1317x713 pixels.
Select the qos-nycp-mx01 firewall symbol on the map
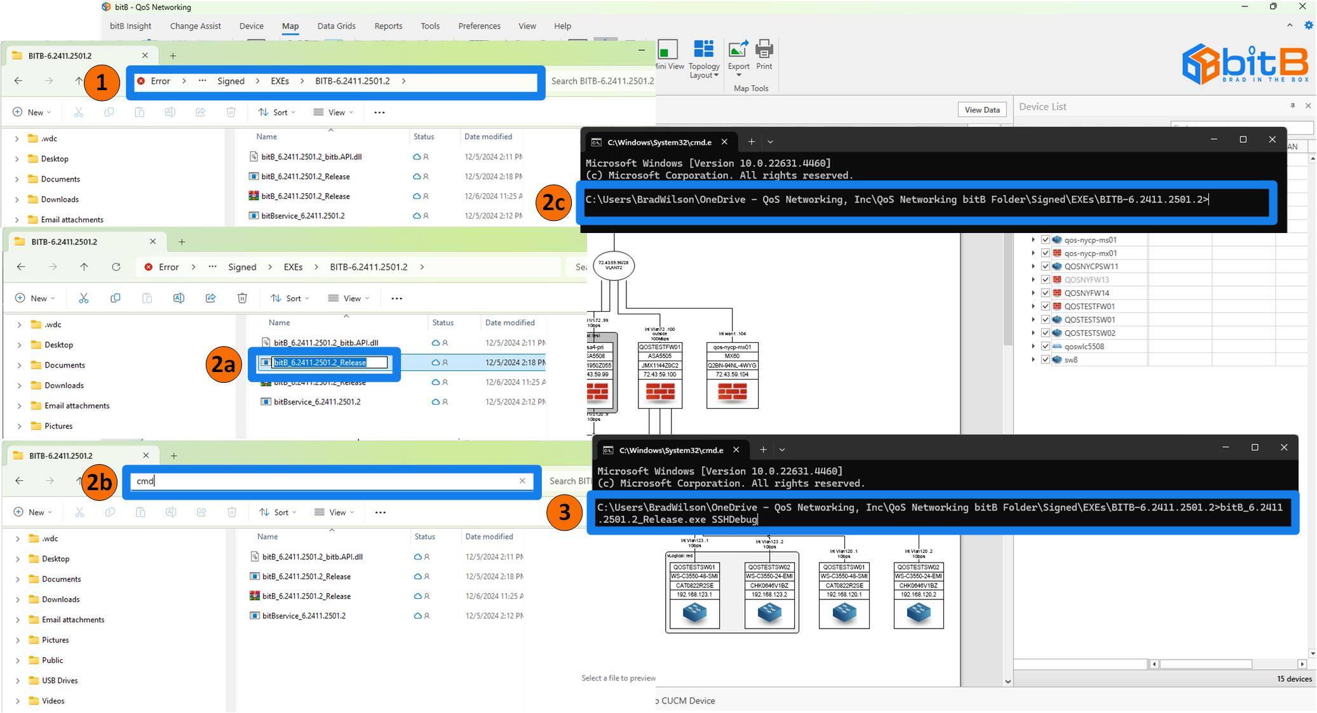tap(733, 393)
